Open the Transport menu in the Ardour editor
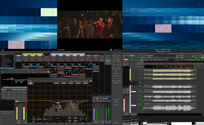Image resolution: width=204 pixels, height=125 pixels. 128,54
